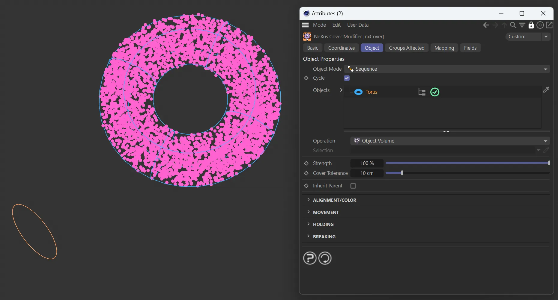Open the Mode menu
This screenshot has width=558, height=300.
[x=319, y=25]
